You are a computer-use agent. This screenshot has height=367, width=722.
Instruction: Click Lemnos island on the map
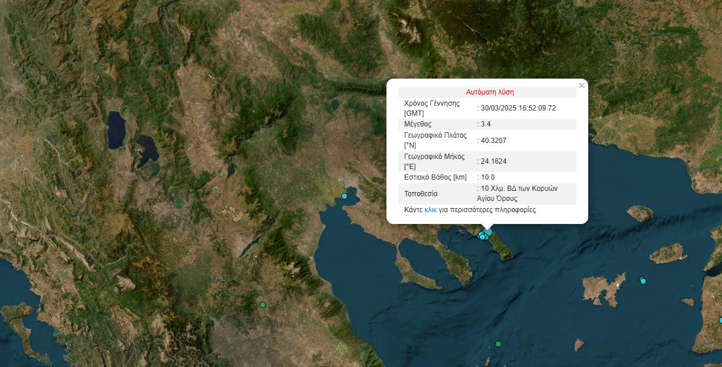pos(603,289)
